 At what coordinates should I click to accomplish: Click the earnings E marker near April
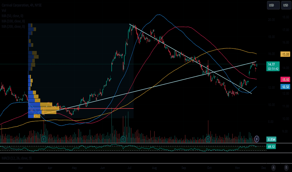click(44, 139)
